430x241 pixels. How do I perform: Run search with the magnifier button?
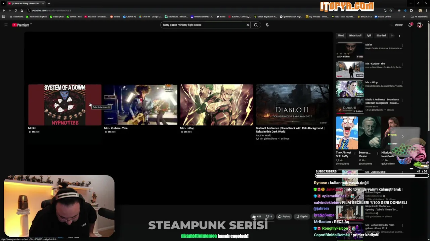[256, 25]
